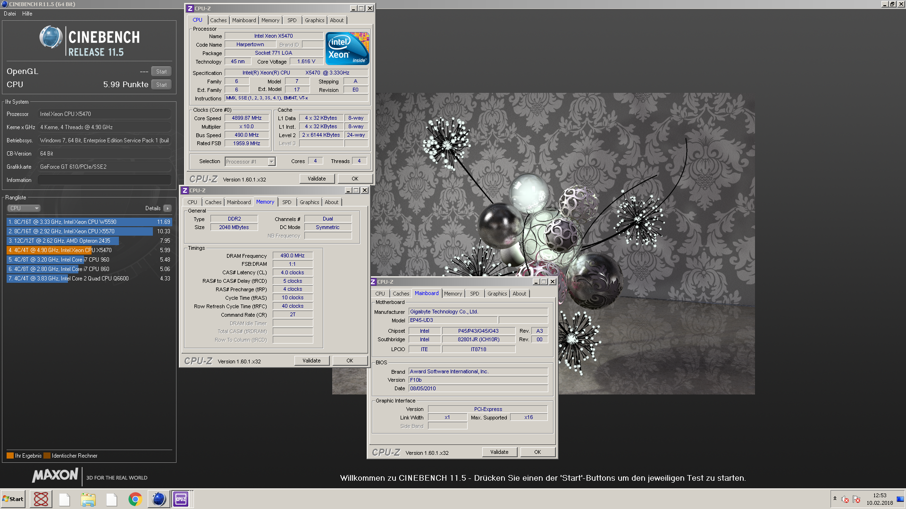Viewport: 906px width, 509px height.
Task: Select highlighted ranking row '4C/4T @ 4.90 GHz'
Action: click(89, 250)
